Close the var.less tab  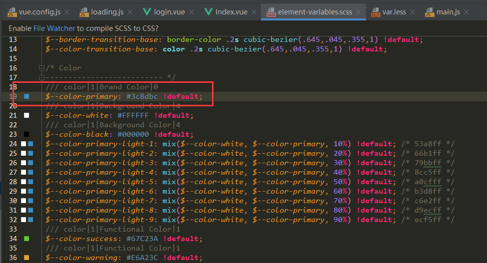pyautogui.click(x=412, y=12)
